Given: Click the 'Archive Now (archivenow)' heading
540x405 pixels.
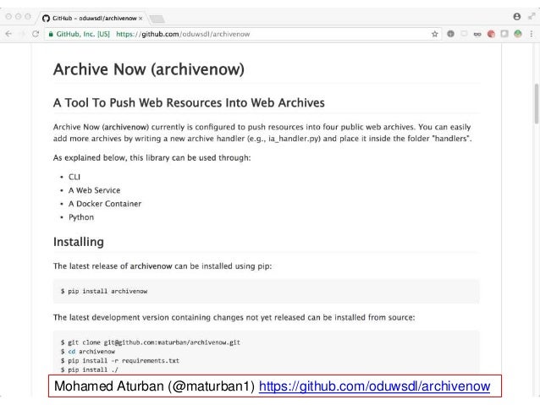Looking at the screenshot, I should pos(149,69).
